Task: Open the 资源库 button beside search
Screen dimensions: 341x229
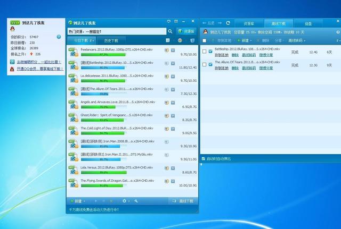Action: (186, 31)
